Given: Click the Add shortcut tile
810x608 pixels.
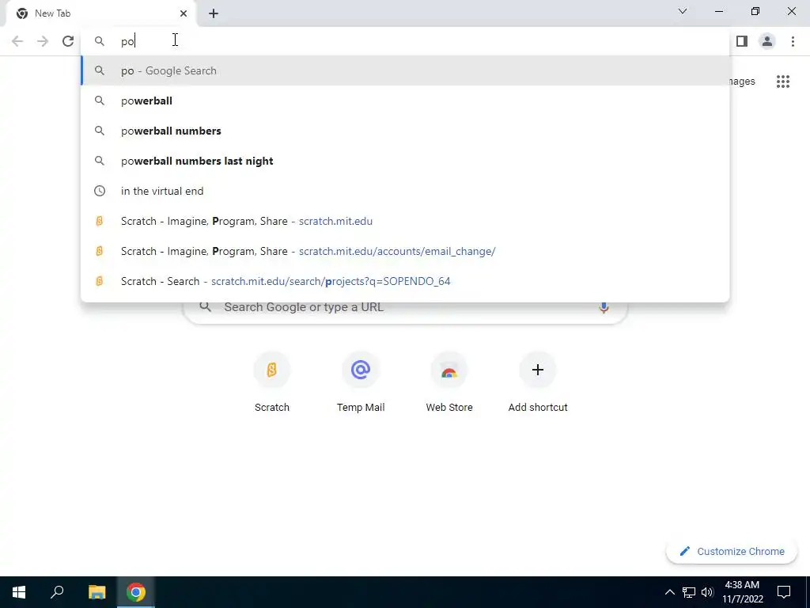Looking at the screenshot, I should point(538,382).
